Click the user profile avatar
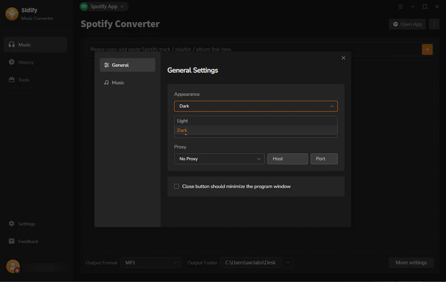Image resolution: width=446 pixels, height=282 pixels. tap(13, 266)
